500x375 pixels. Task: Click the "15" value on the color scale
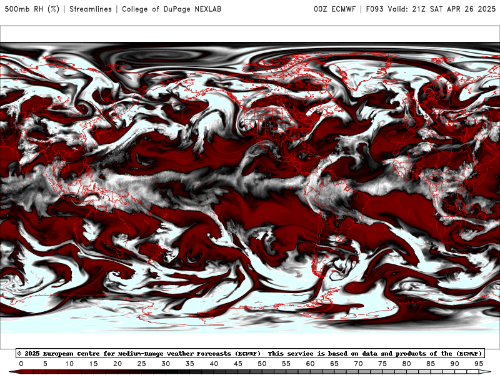(x=93, y=364)
